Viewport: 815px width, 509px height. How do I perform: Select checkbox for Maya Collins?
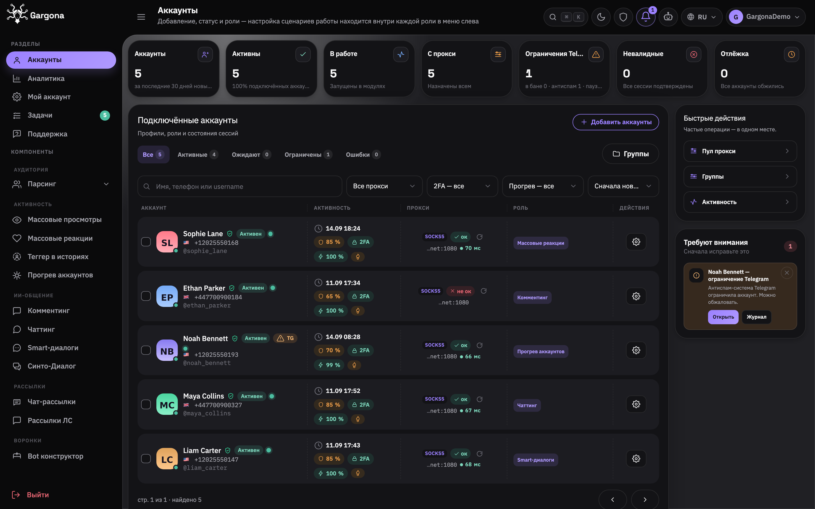146,404
